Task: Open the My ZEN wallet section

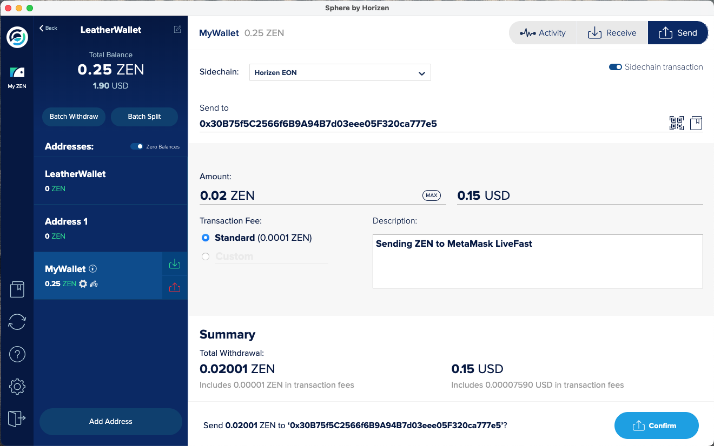Action: (x=17, y=78)
